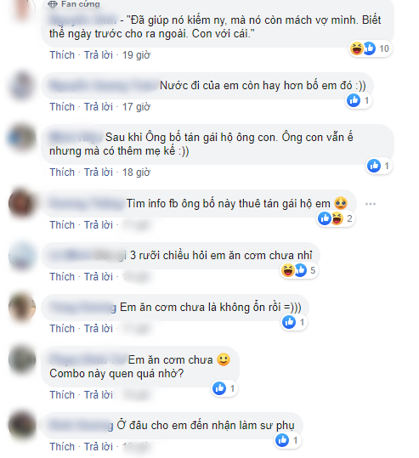This screenshot has width=419, height=458.
Task: Click the diamond 'Fan cứng' badge icon
Action: tap(53, 4)
